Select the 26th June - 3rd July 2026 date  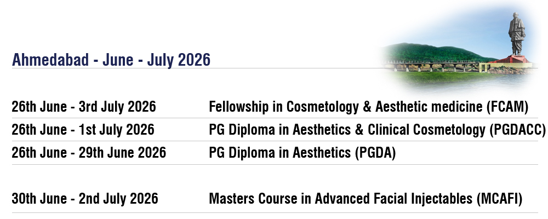(84, 107)
